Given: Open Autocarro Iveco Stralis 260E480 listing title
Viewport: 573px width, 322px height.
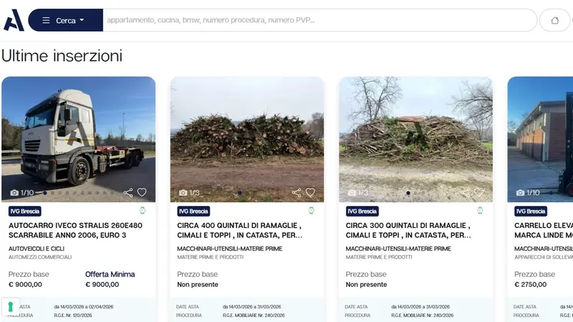Looking at the screenshot, I should point(75,230).
